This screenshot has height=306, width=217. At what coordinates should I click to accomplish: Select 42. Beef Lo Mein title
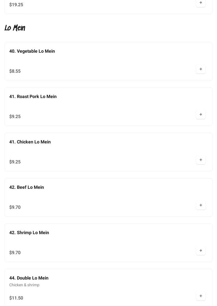point(26,187)
